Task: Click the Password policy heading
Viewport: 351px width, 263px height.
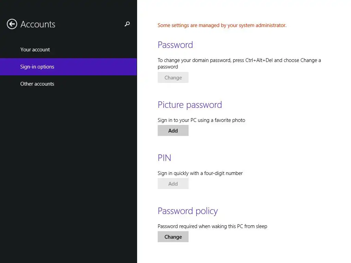Action: coord(187,211)
